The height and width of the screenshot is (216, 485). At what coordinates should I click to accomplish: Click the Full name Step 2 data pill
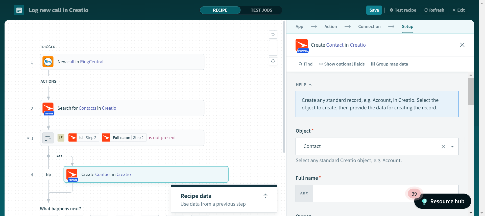click(x=124, y=138)
